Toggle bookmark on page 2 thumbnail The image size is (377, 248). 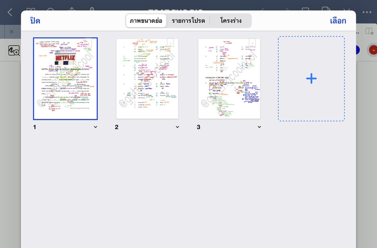tap(170, 43)
